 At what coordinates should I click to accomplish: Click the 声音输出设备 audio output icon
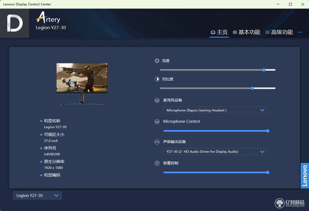point(157,142)
